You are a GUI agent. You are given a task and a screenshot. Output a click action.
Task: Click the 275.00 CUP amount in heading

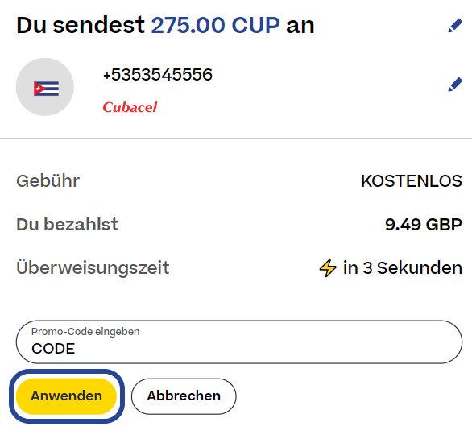pyautogui.click(x=215, y=25)
